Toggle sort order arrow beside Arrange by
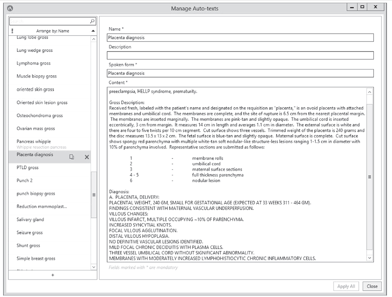Screen dimensions: 392x297 click(93, 31)
